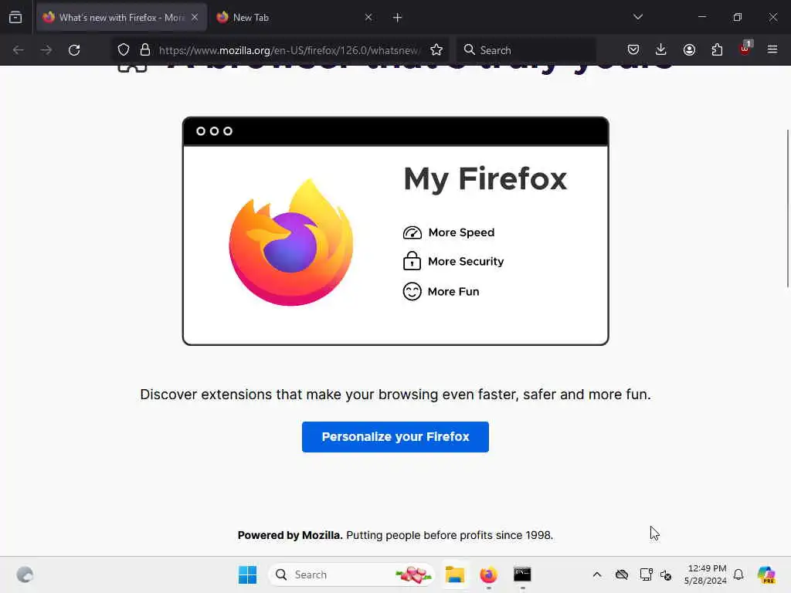Open the notifications bell icon
This screenshot has height=593, width=791.
click(x=738, y=574)
